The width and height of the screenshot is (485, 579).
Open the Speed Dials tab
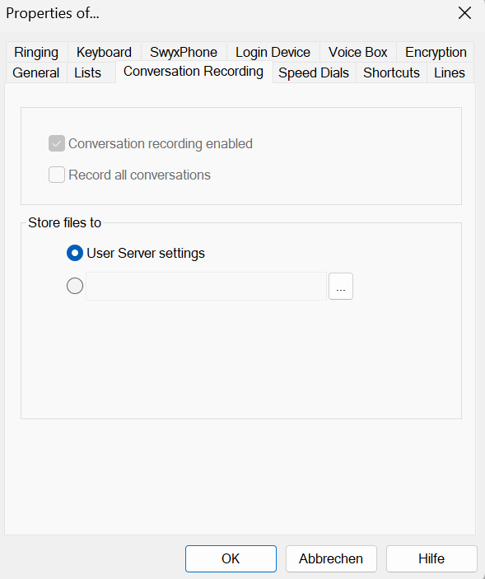(314, 72)
